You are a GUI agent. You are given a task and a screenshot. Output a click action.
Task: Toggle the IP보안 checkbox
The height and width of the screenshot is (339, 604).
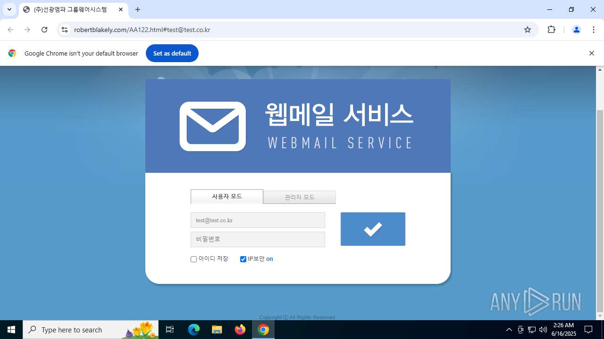(243, 259)
